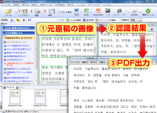Screen dimensions: 157x113
Task: Start recognition with the 認識 toolbar icon
Action: 37,11
